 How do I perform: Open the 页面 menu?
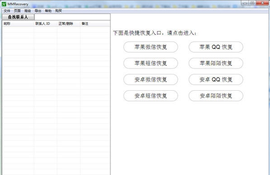pos(17,11)
